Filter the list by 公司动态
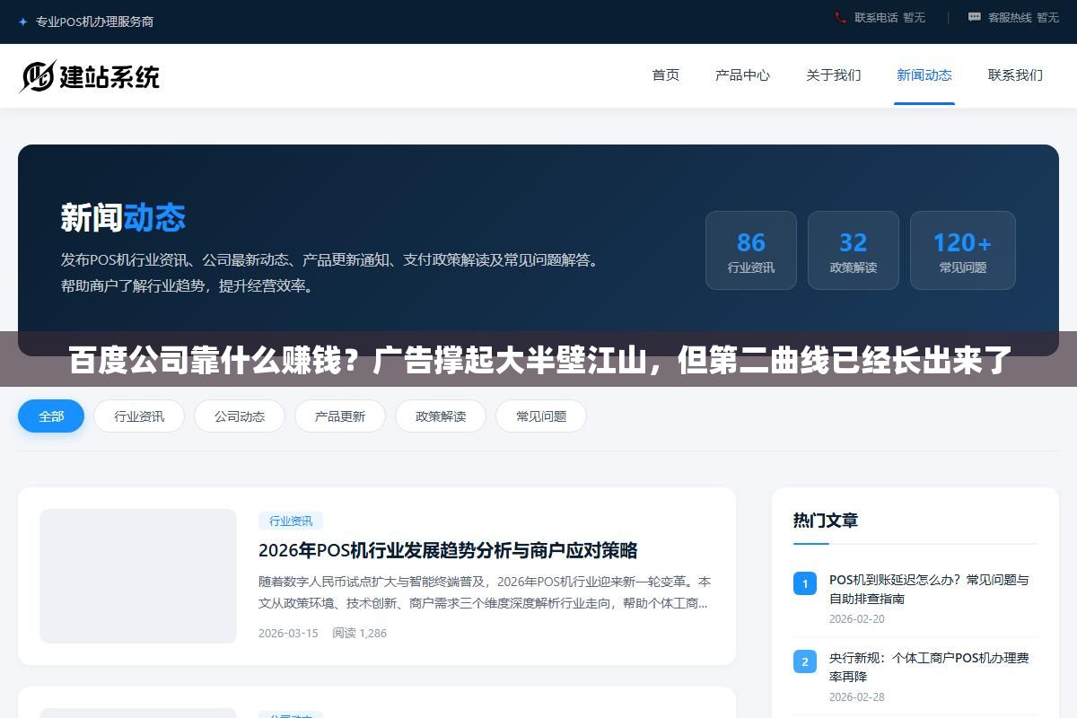The image size is (1077, 718). tap(240, 416)
